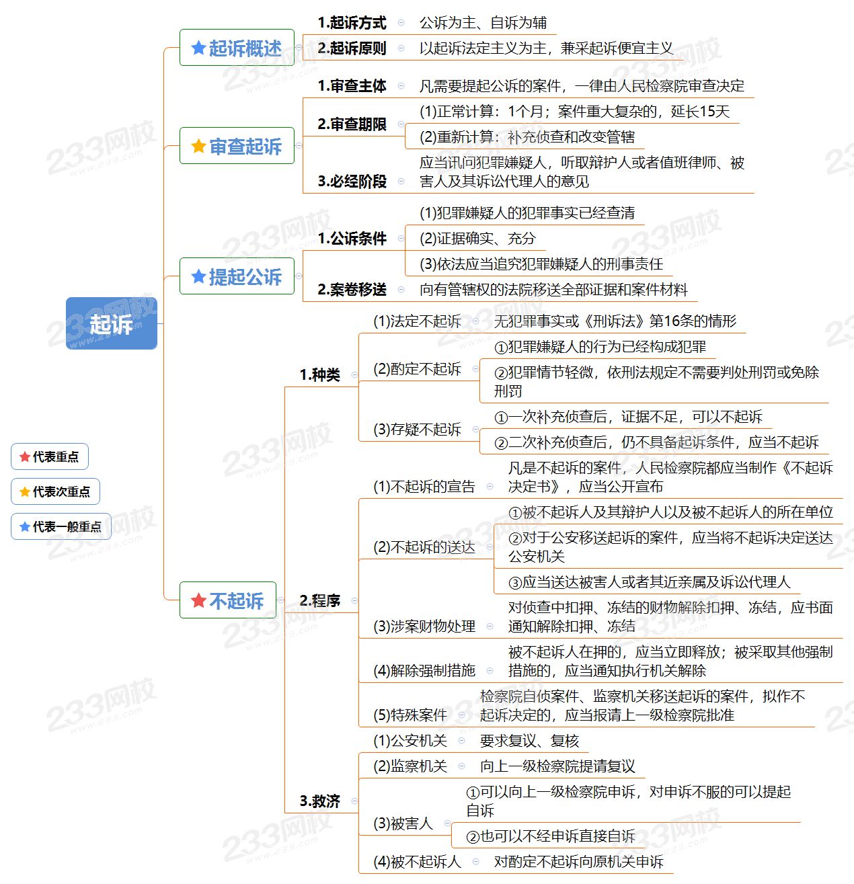Click the blue star in 代表一般重点 legend
The width and height of the screenshot is (854, 884).
coord(25,527)
